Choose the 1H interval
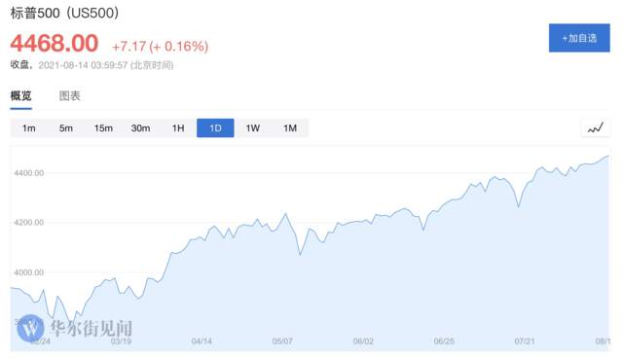Viewport: 623px width, 359px height. point(178,128)
